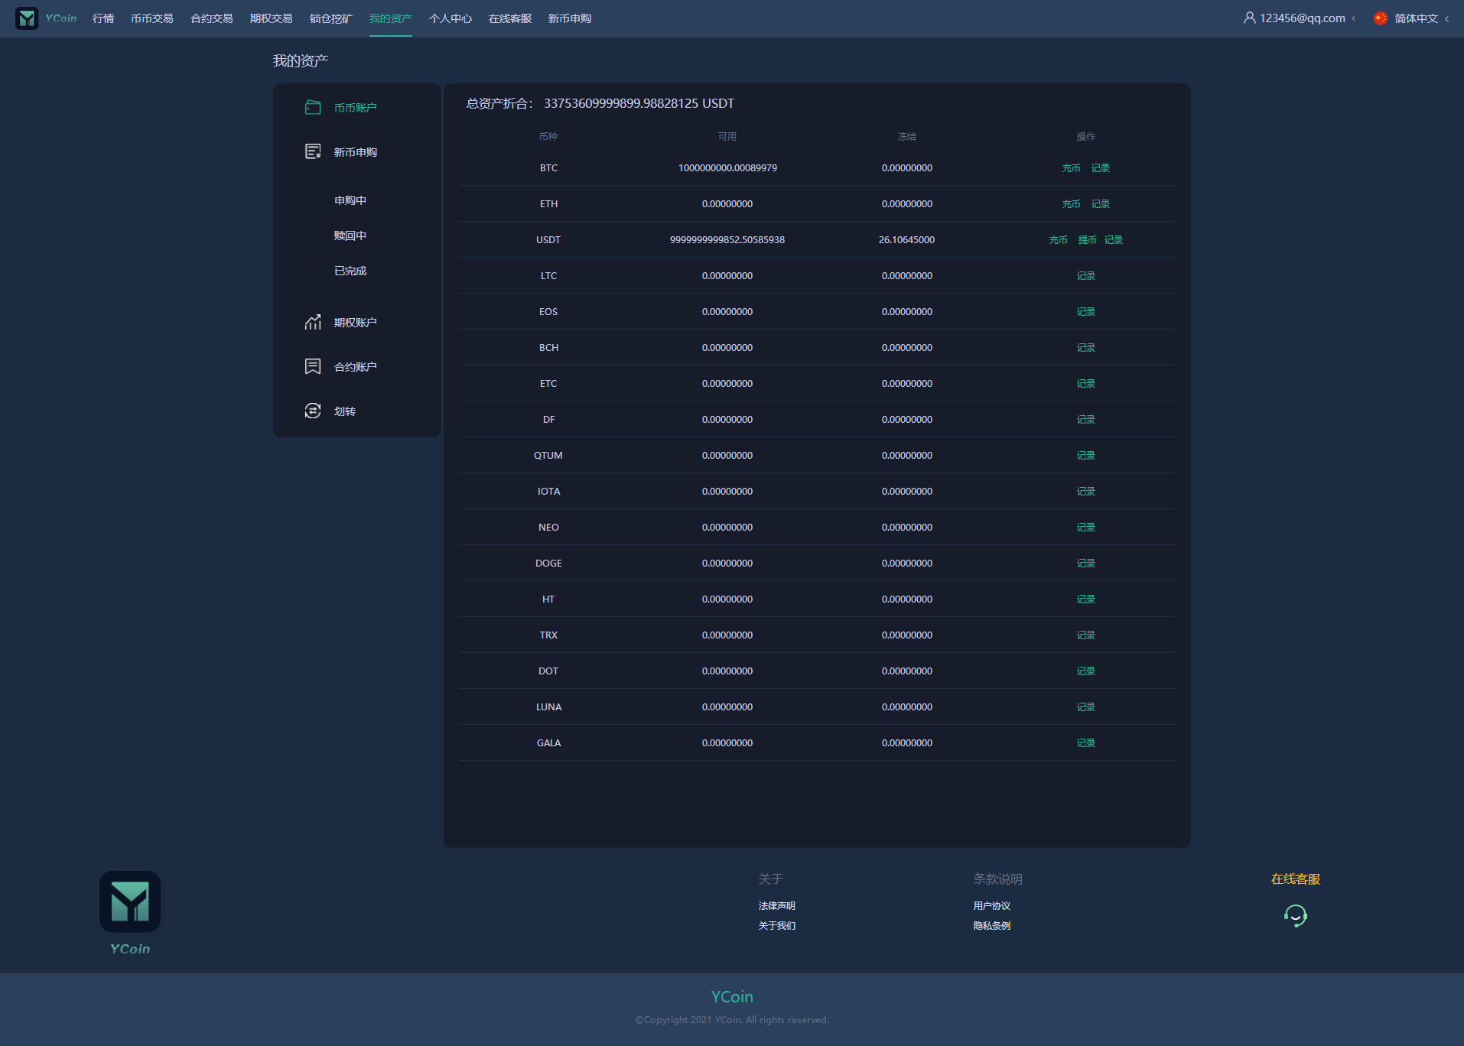View 记录 for the DOGE row
Image resolution: width=1464 pixels, height=1046 pixels.
(1085, 564)
